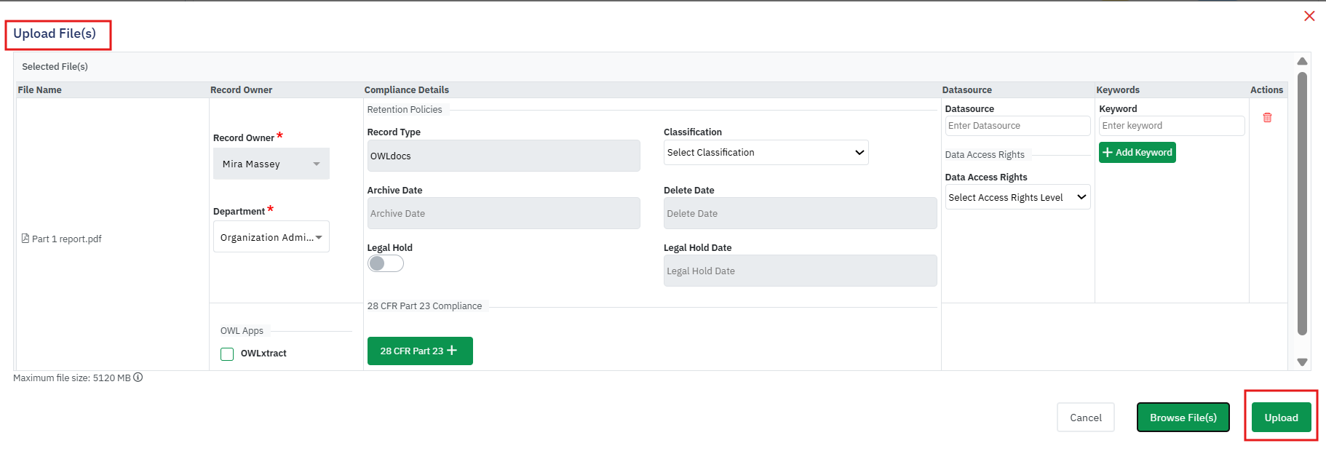Click the Enter Datasource input field
The width and height of the screenshot is (1326, 451).
[x=1017, y=126]
